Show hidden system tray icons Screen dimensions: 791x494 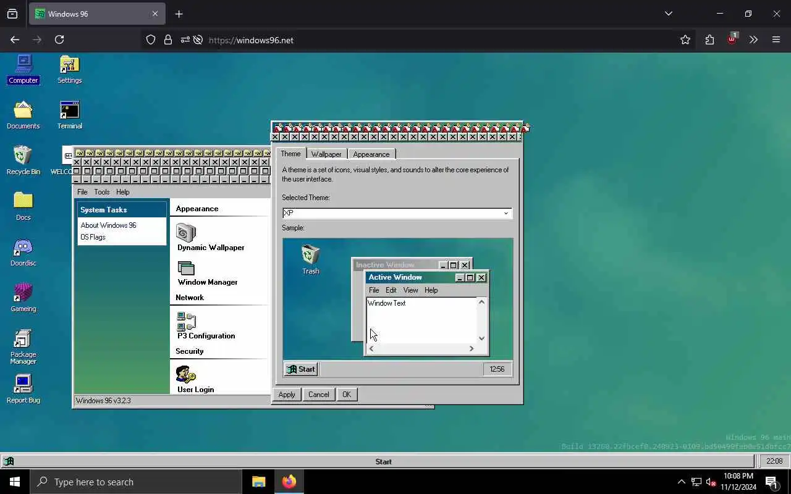pos(682,482)
